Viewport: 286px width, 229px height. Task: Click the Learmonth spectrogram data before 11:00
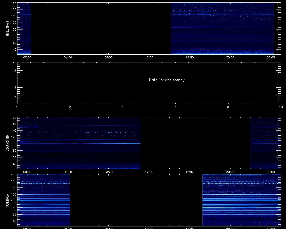click(x=79, y=143)
